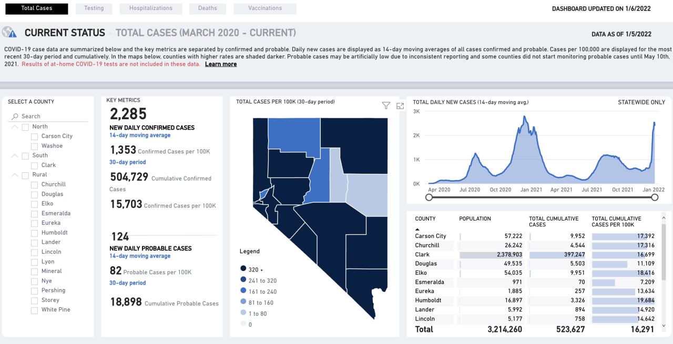This screenshot has width=673, height=344.
Task: Click the "0" legend dot in the map legend
Action: pyautogui.click(x=242, y=324)
